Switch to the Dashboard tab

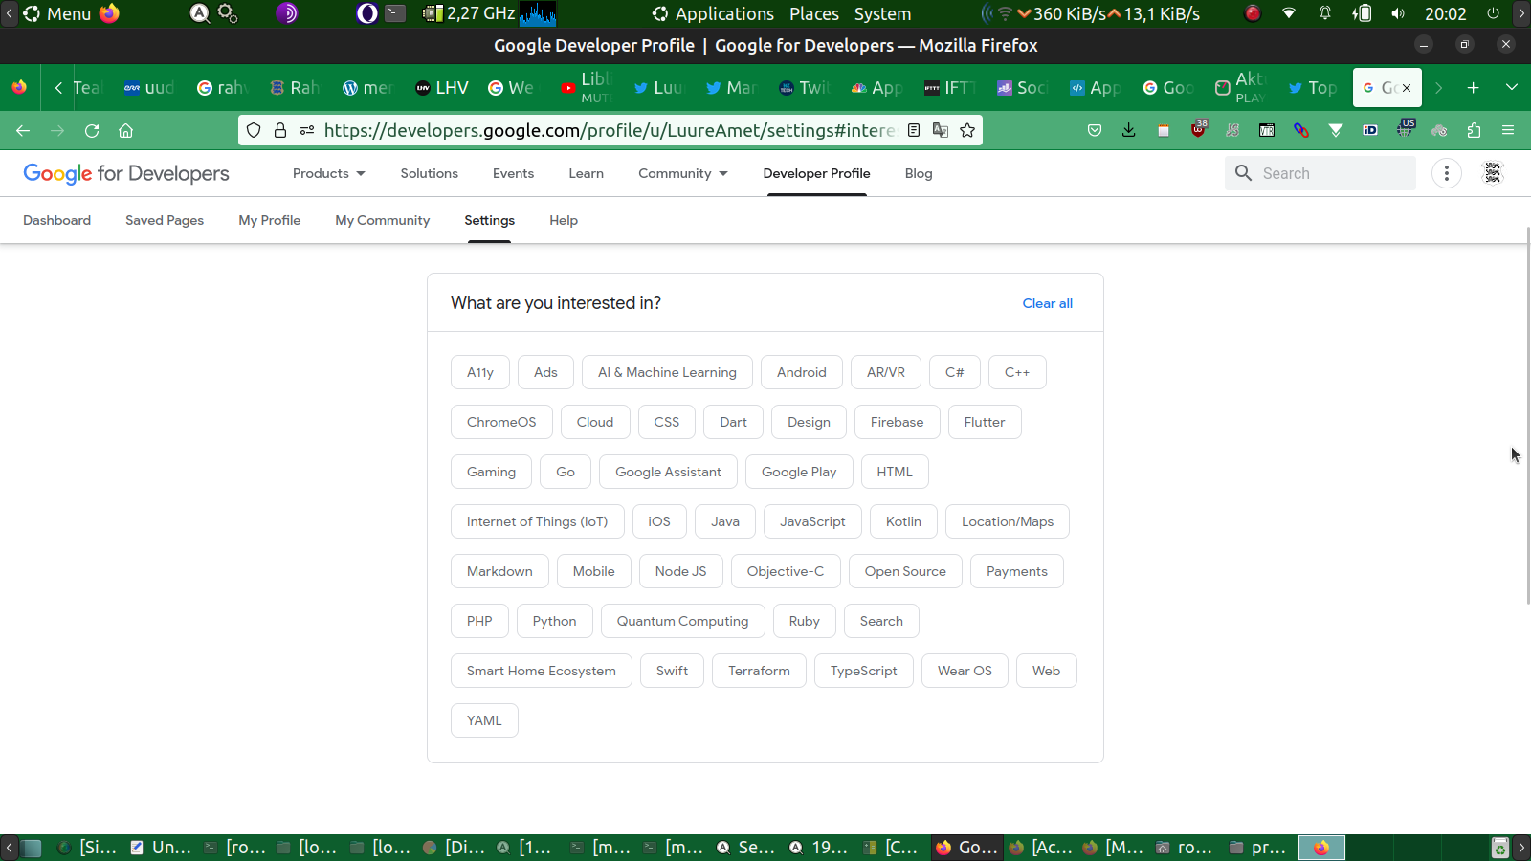point(57,220)
